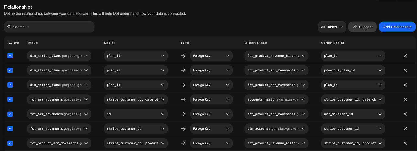Image resolution: width=417 pixels, height=151 pixels.
Task: Click arrow icon in the previous_plan_id row
Action: coord(183,70)
